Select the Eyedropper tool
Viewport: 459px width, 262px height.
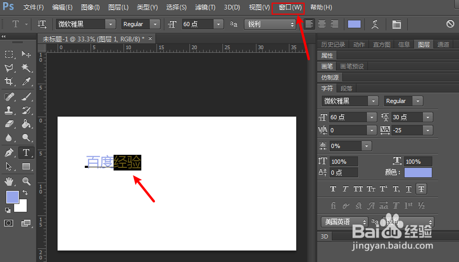click(26, 81)
